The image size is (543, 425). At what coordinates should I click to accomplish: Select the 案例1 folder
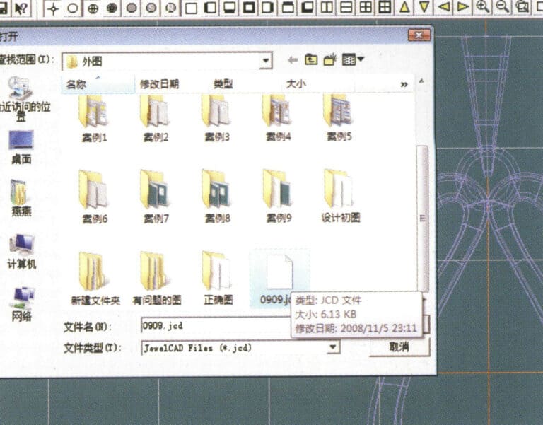coord(94,119)
